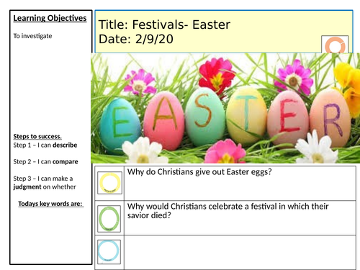This screenshot has width=360, height=270.
Task: Click the question about savior died
Action: point(228,211)
